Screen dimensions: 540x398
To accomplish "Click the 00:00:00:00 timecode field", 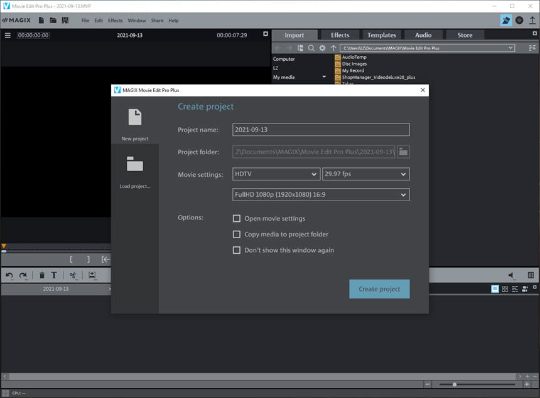I will click(33, 35).
